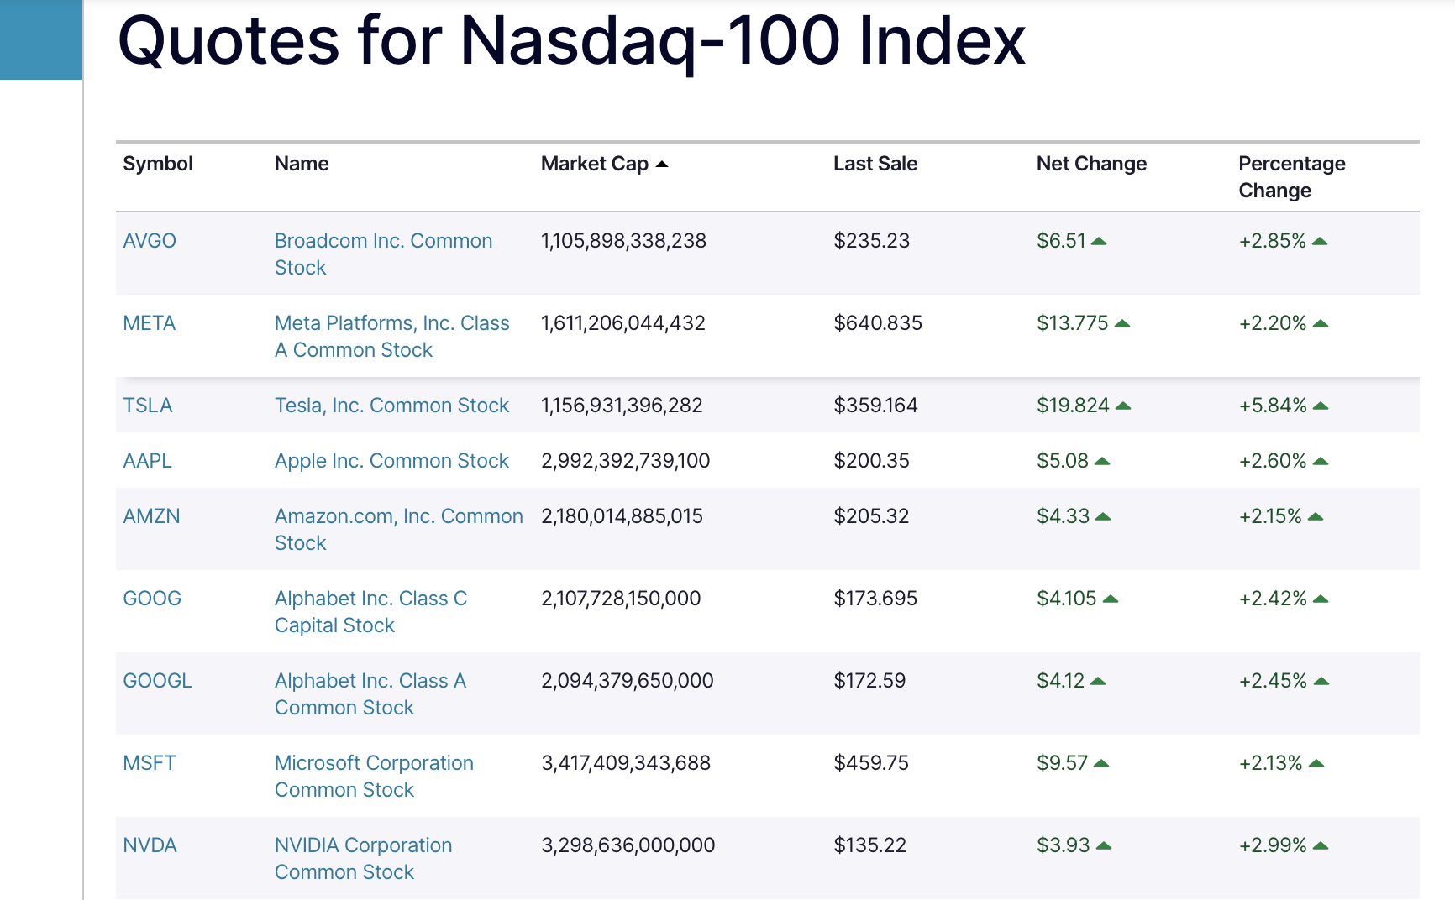Click the META ticker symbol

150,323
